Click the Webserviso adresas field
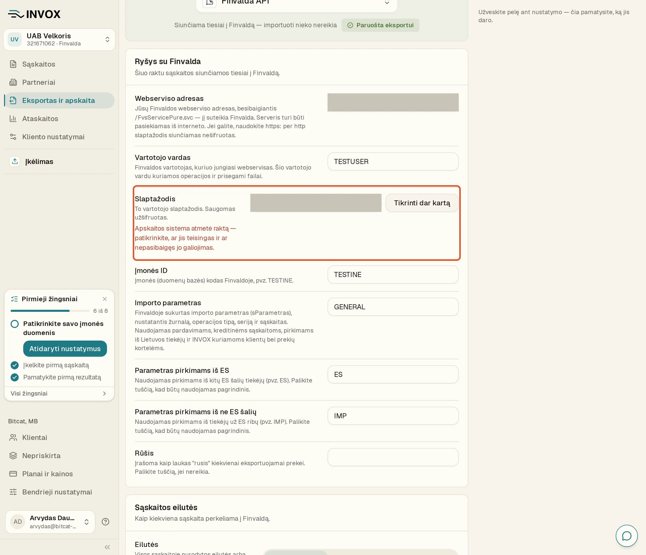 tap(393, 102)
